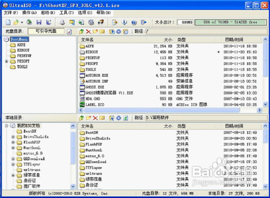Click the New file toolbar icon
The width and height of the screenshot is (270, 198).
coord(8,22)
